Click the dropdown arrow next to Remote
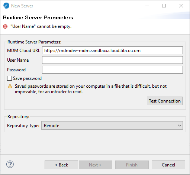190x175 pixels. [180, 126]
